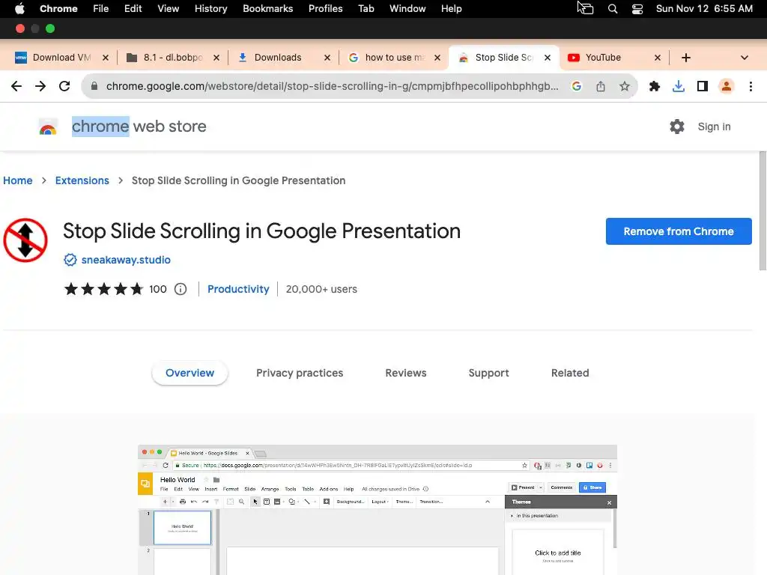
Task: Expand the tab search dropdown chevron
Action: tap(745, 58)
